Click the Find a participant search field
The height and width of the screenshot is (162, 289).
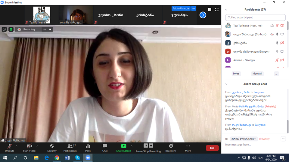click(255, 17)
